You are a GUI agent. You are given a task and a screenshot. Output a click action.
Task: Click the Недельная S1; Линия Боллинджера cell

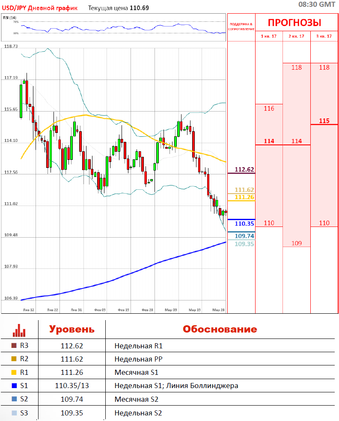(176, 386)
